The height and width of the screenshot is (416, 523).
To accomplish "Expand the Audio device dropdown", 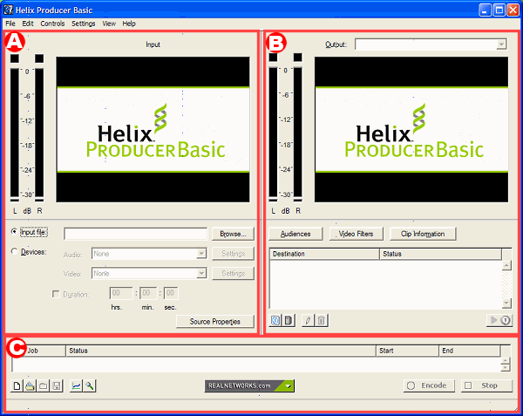I will pos(201,254).
